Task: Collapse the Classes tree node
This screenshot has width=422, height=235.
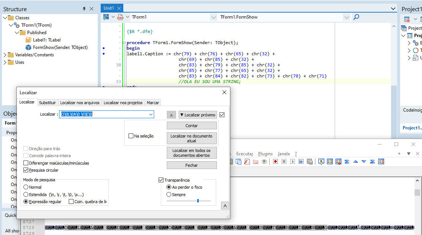Action: (5, 18)
